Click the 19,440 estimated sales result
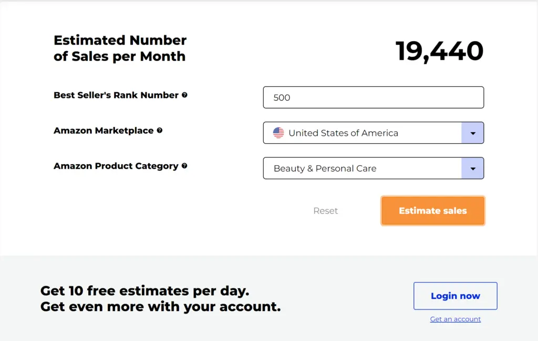The image size is (538, 341). tap(439, 51)
